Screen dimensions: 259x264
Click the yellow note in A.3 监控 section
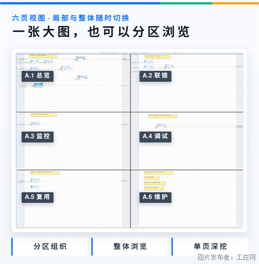tap(44, 115)
